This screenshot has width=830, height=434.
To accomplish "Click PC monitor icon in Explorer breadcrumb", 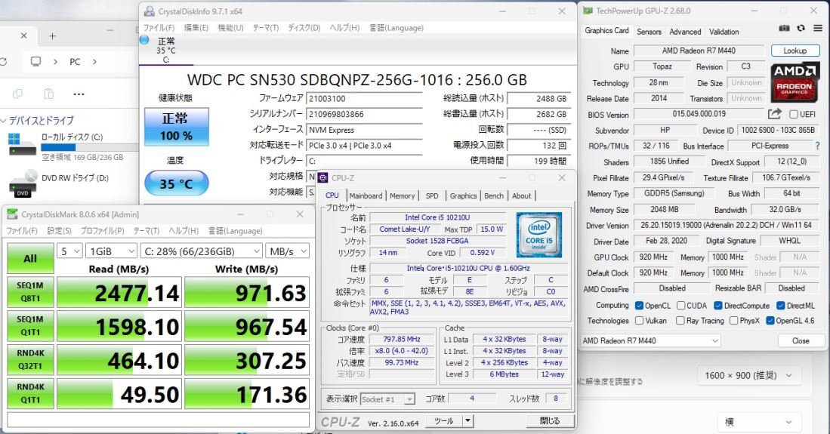I will point(35,62).
